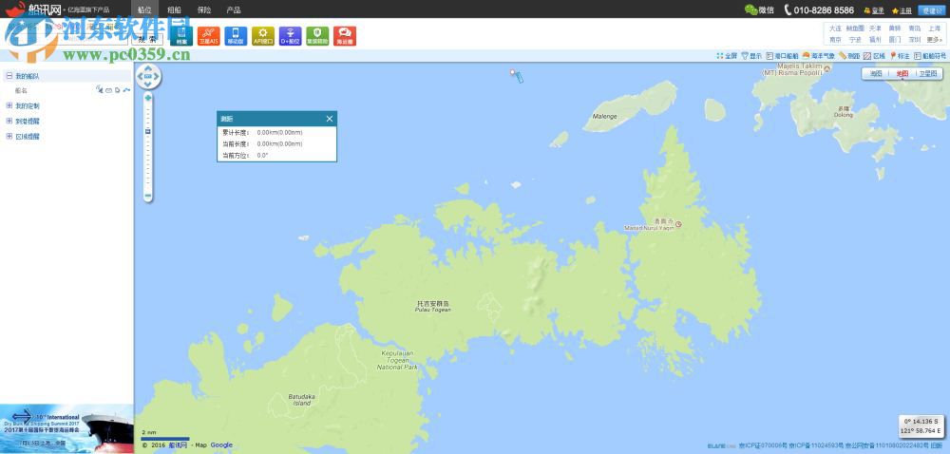This screenshot has width=950, height=454.
Task: Open the 船舶符号 ship symbols legend
Action: [x=930, y=56]
